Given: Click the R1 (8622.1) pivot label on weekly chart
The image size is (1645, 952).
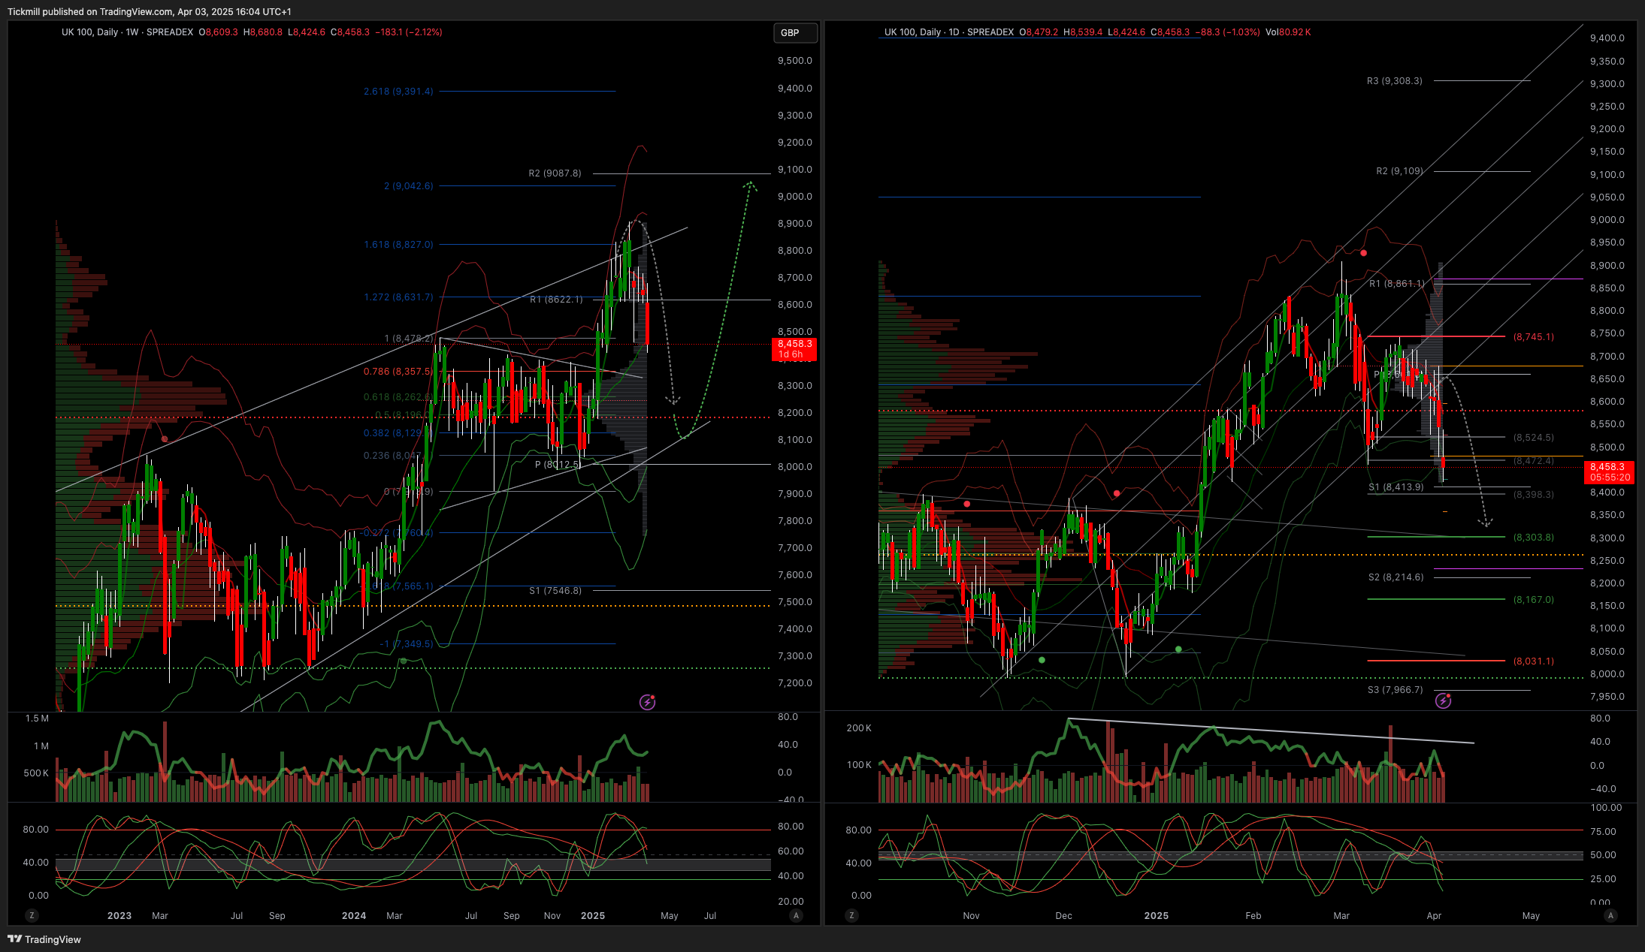Looking at the screenshot, I should 556,300.
